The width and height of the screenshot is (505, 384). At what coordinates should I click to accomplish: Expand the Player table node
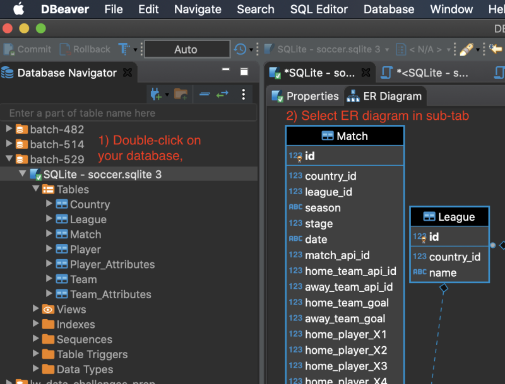[x=49, y=248]
